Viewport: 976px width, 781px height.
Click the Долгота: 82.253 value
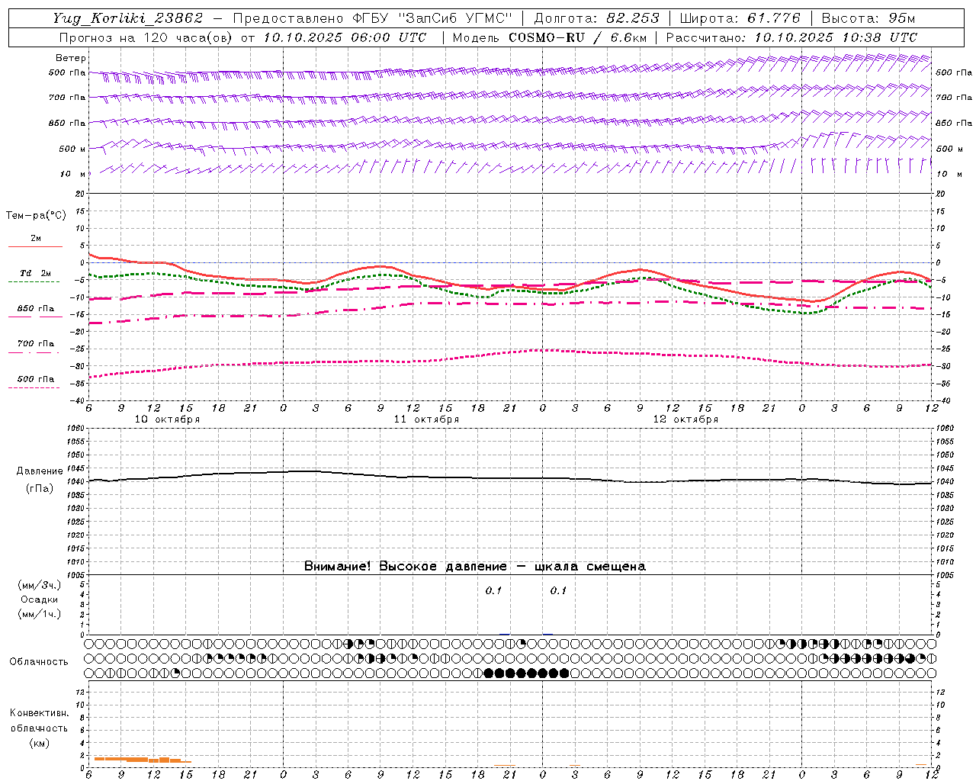597,18
